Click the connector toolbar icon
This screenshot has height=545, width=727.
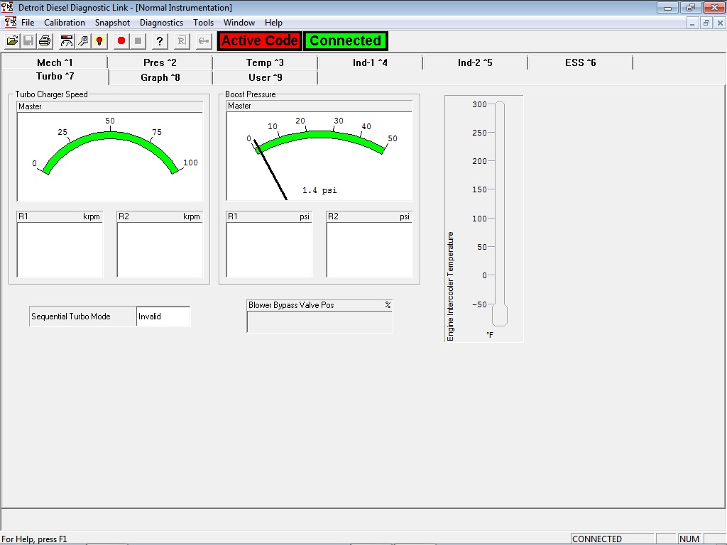pos(203,40)
